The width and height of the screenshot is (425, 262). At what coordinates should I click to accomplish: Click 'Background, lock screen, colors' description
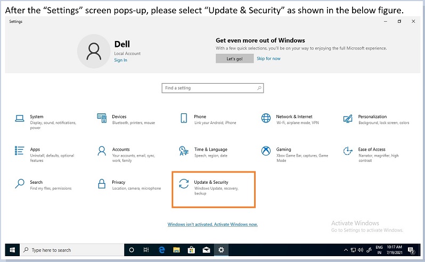384,123
